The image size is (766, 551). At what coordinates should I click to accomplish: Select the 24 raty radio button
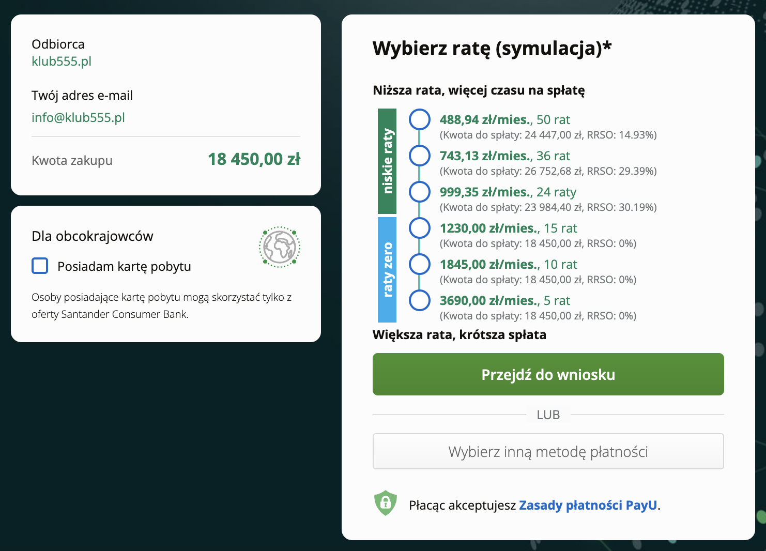coord(419,192)
